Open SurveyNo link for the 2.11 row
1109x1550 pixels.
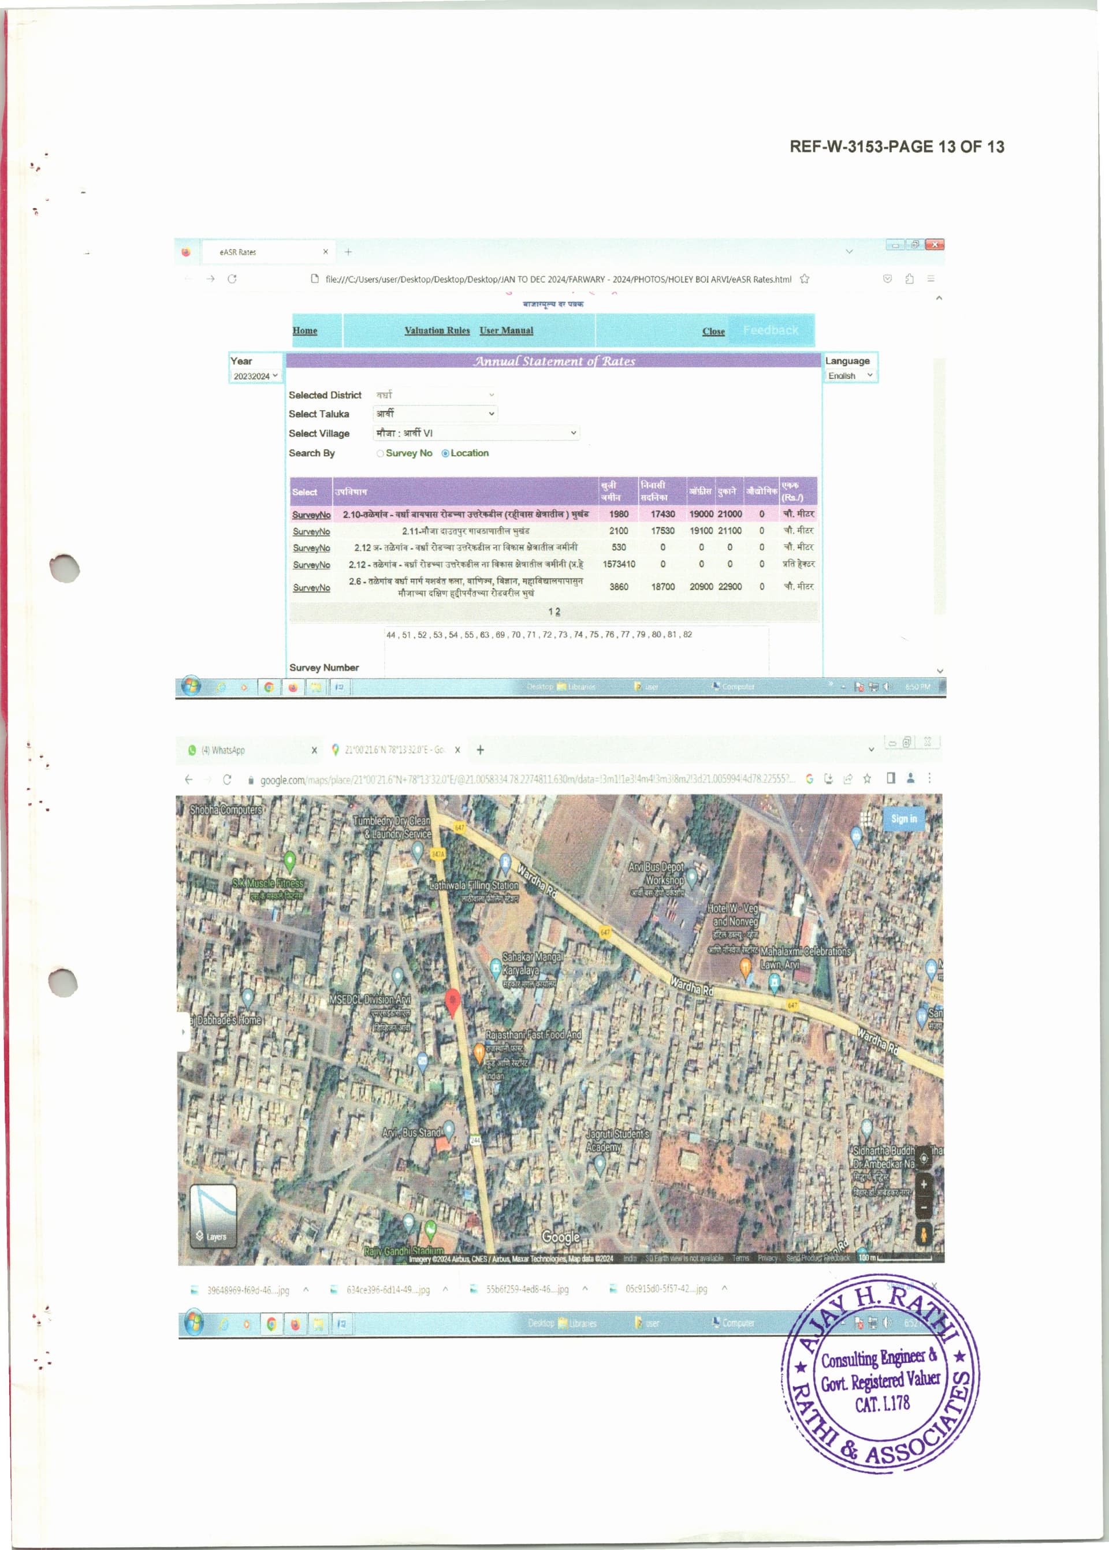click(311, 531)
